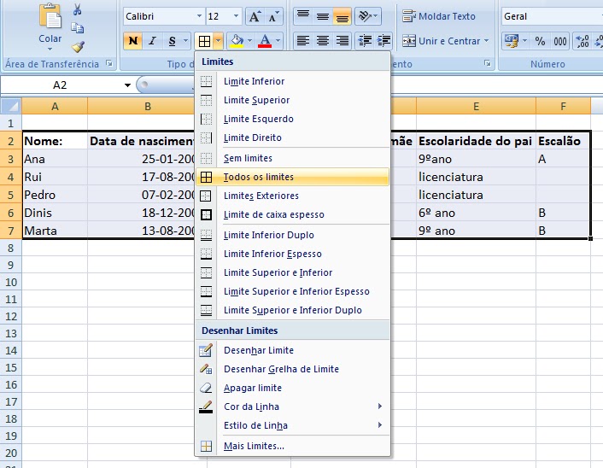Select Limite Inferior menu option
This screenshot has width=603, height=468.
click(x=292, y=81)
